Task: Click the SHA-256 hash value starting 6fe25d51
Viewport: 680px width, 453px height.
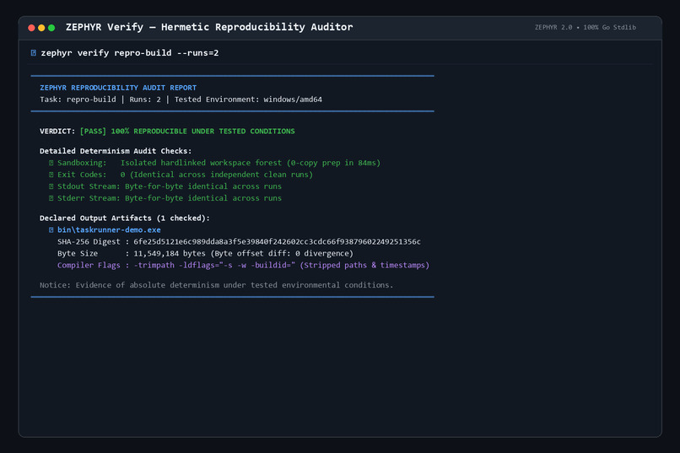Action: (277, 241)
